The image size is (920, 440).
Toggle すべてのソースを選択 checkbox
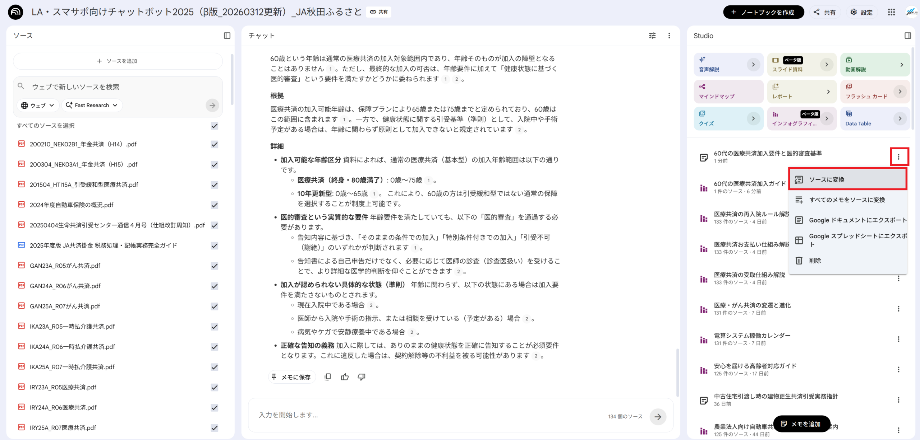pos(215,126)
